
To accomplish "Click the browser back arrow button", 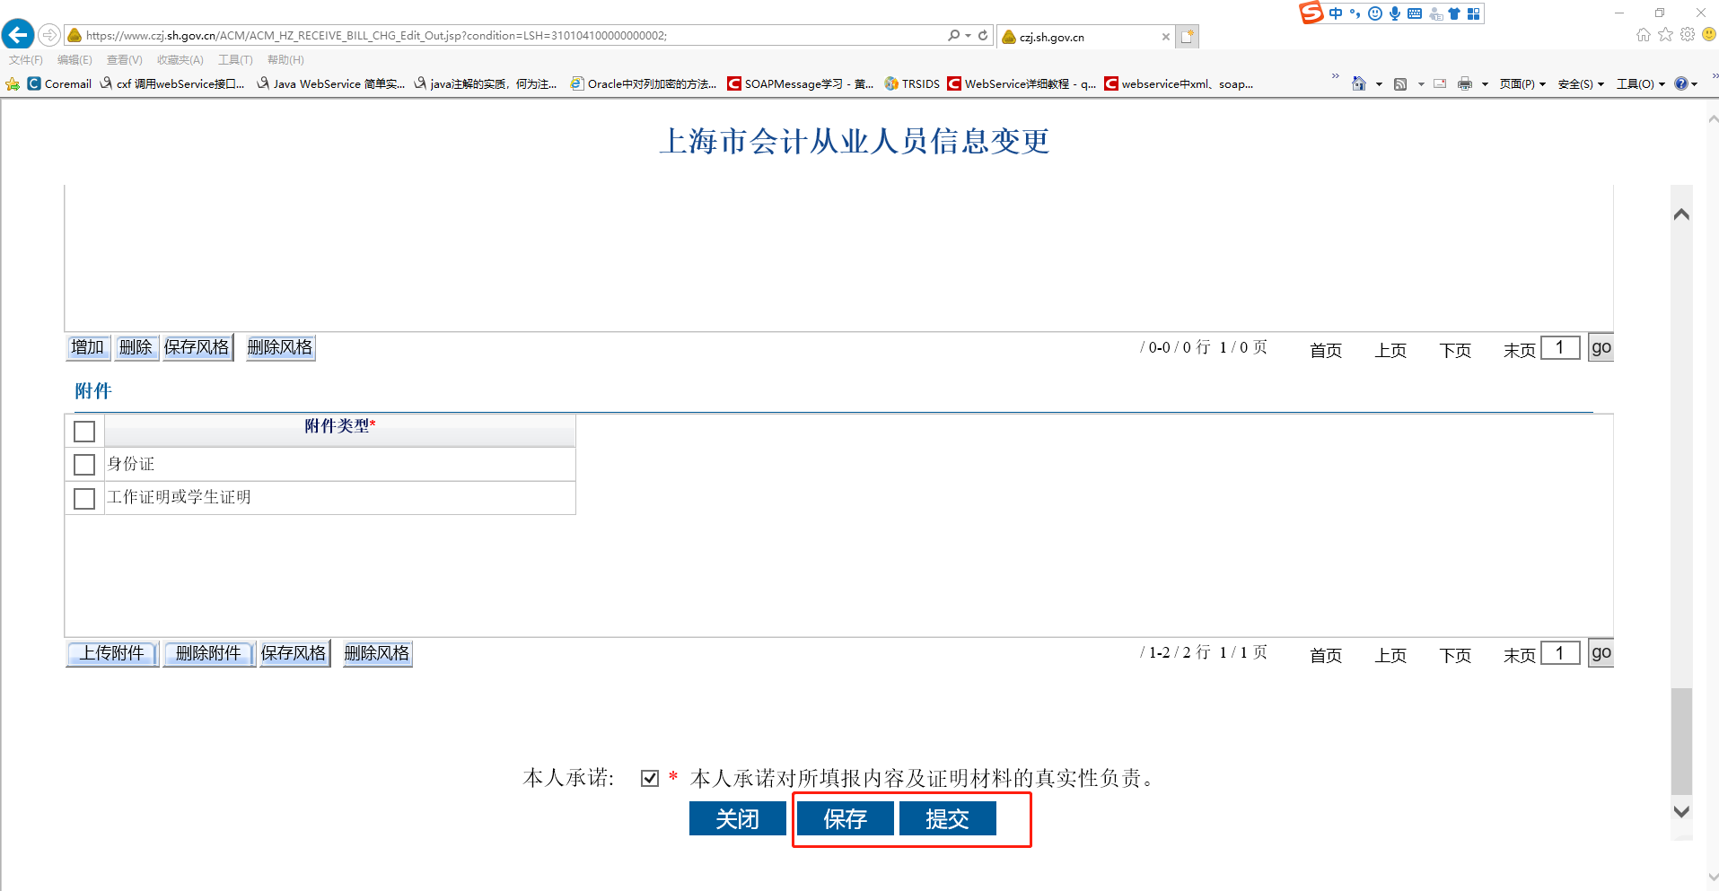I will tap(18, 35).
